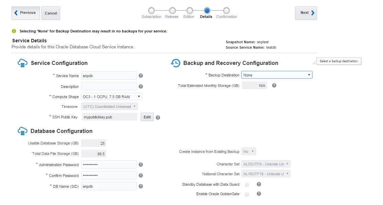The width and height of the screenshot is (383, 205).
Task: Click the Usable Database Storage value field
Action: pyautogui.click(x=94, y=143)
